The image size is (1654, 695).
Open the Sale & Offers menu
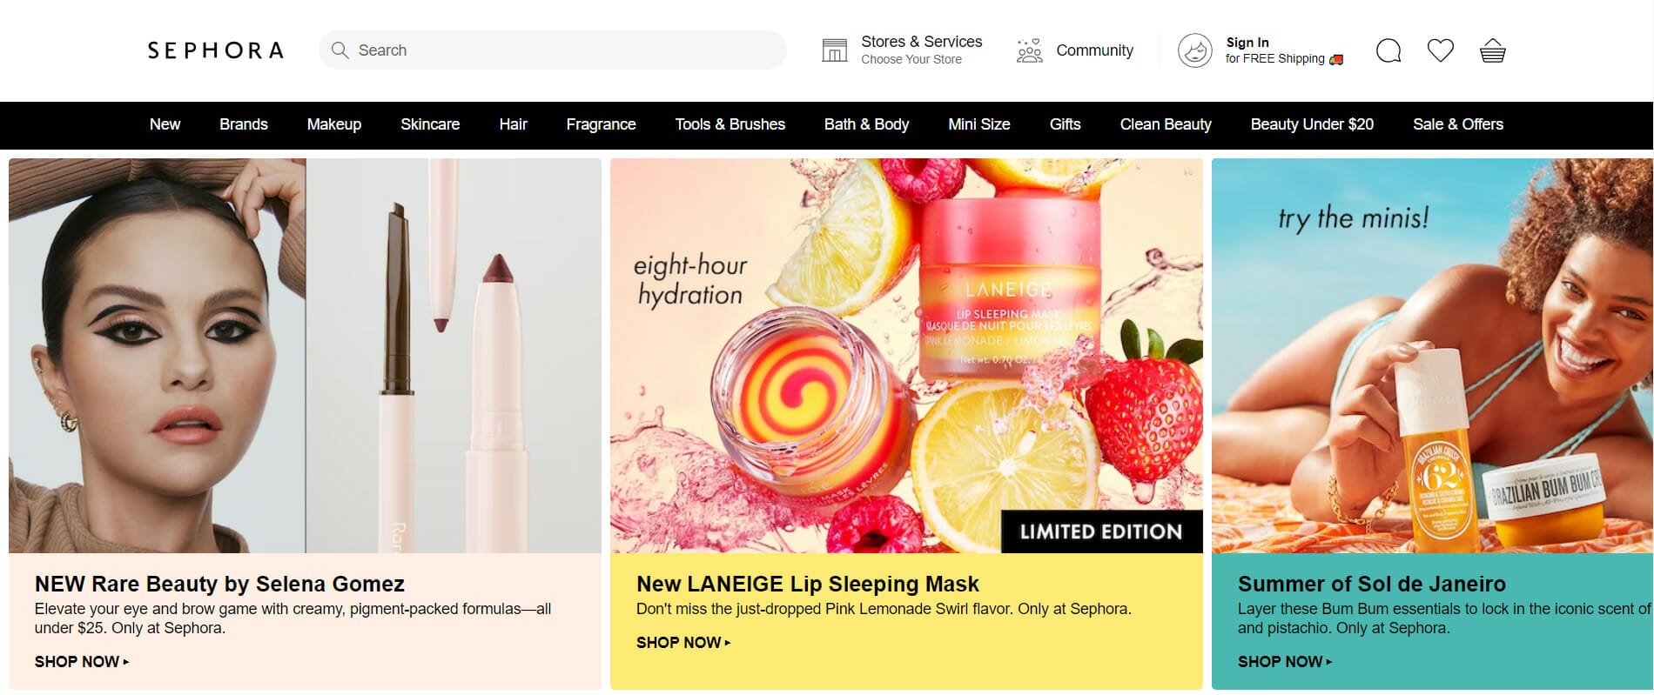1458,124
